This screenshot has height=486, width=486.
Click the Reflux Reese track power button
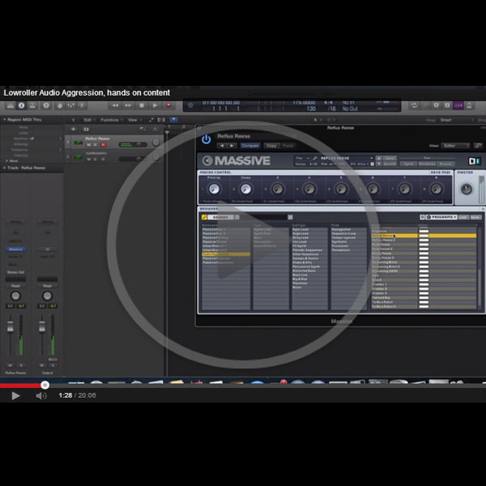(x=156, y=143)
